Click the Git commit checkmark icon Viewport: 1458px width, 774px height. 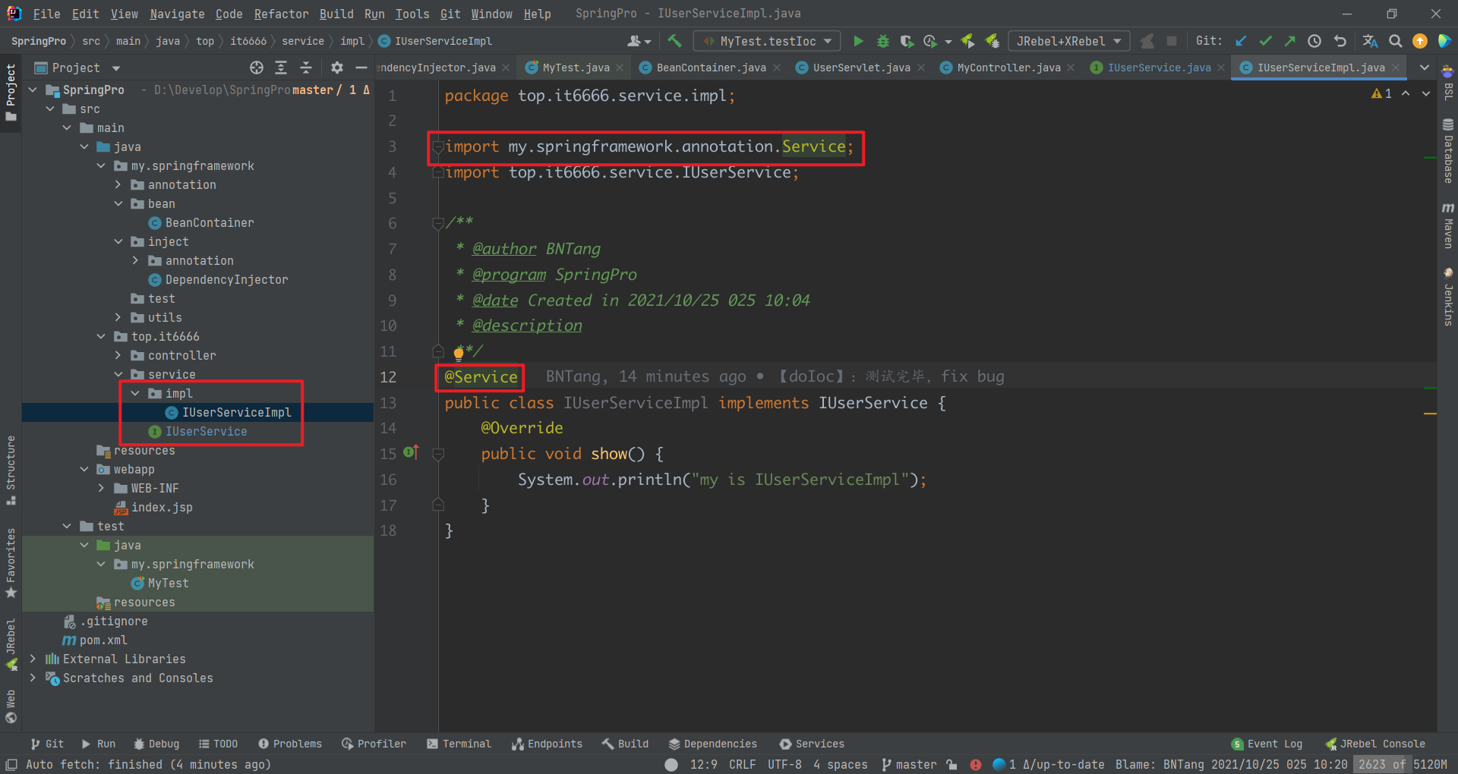[x=1266, y=41]
